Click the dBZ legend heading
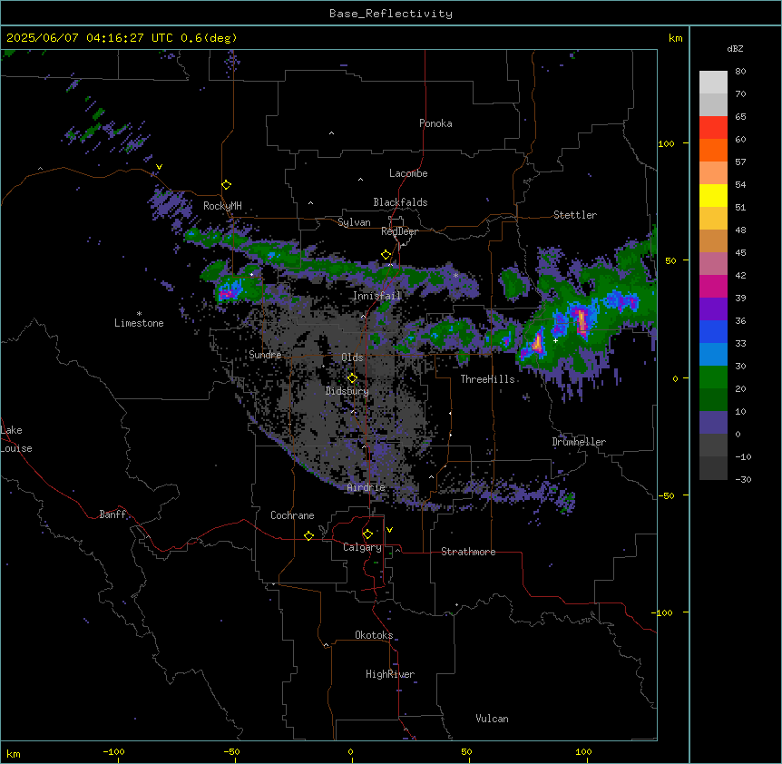 (x=735, y=49)
